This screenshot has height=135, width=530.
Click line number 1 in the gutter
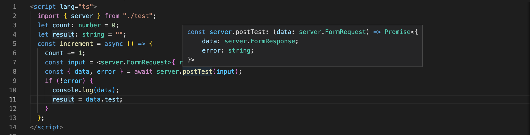tap(14, 7)
